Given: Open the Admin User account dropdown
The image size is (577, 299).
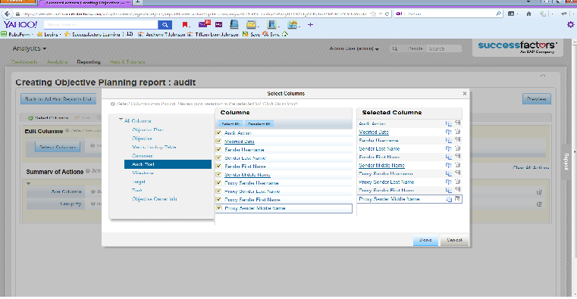Looking at the screenshot, I should [x=354, y=48].
